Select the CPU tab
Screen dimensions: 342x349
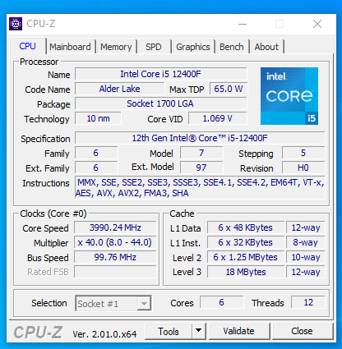click(27, 46)
